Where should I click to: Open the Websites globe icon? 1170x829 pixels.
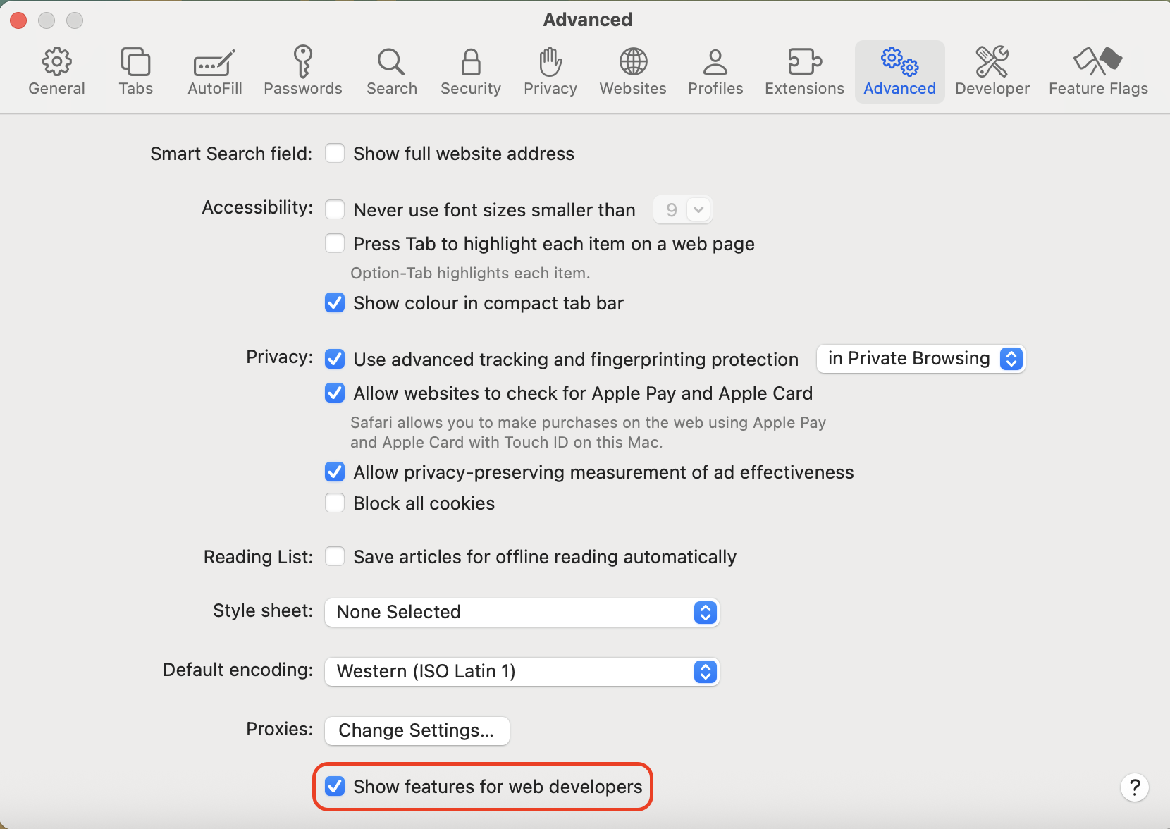click(632, 70)
